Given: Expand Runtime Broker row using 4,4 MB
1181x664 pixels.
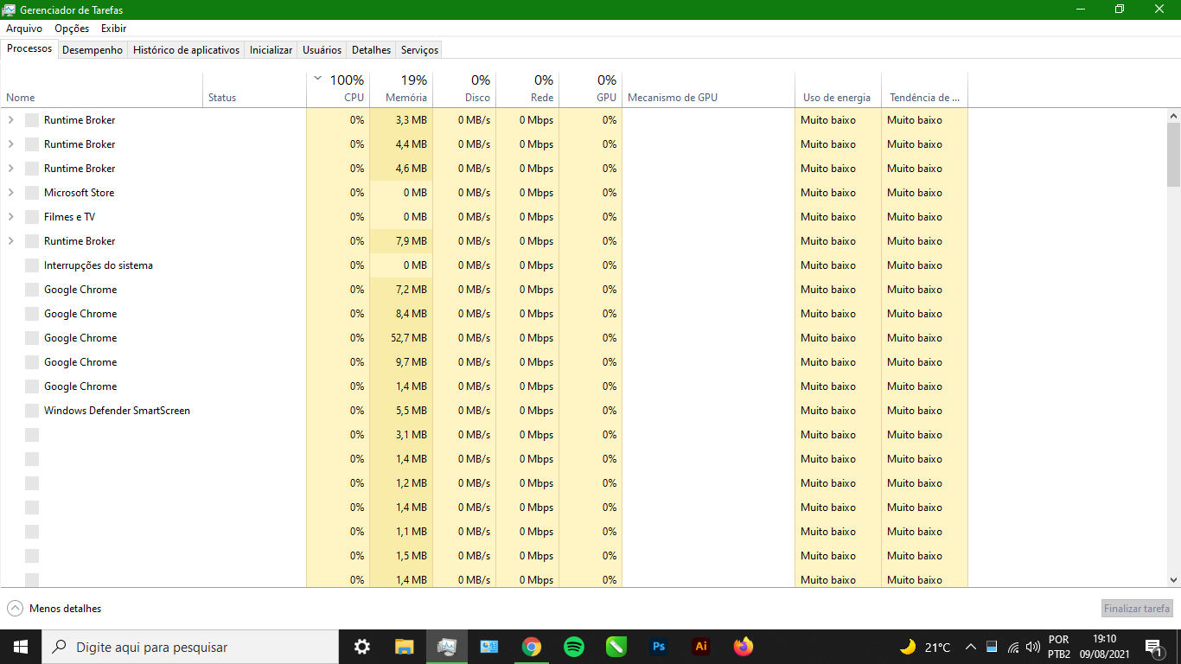Looking at the screenshot, I should [11, 144].
